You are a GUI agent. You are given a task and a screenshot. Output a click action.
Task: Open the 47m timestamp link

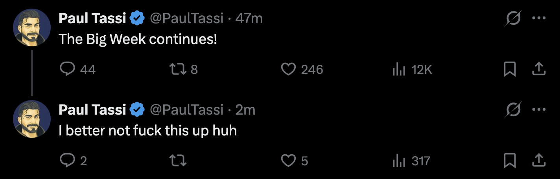click(249, 18)
